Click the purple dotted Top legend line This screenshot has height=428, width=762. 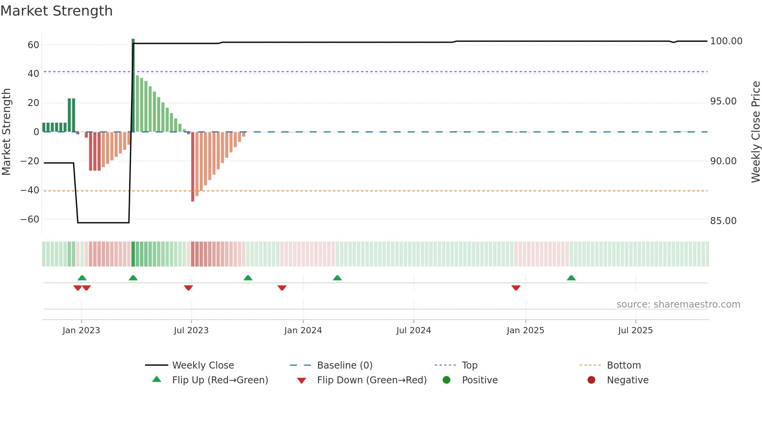point(445,365)
